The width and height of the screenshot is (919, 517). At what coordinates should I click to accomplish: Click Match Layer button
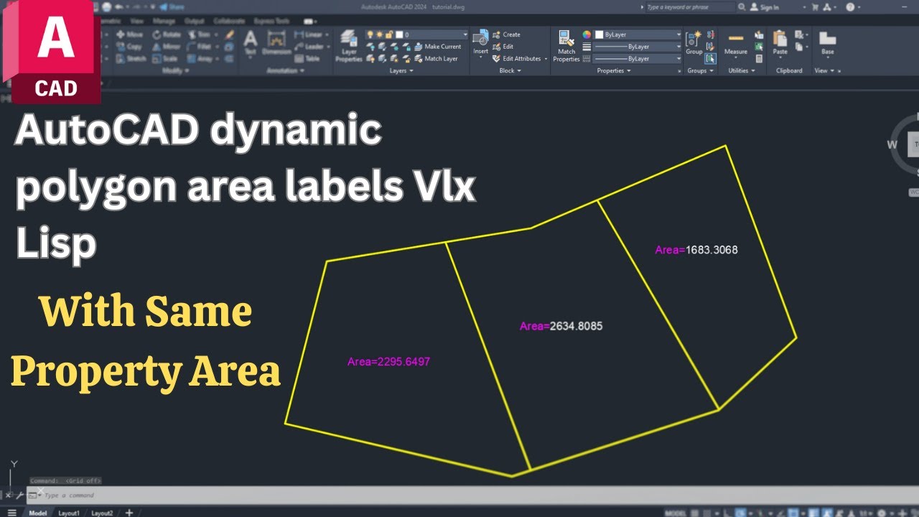click(x=436, y=59)
